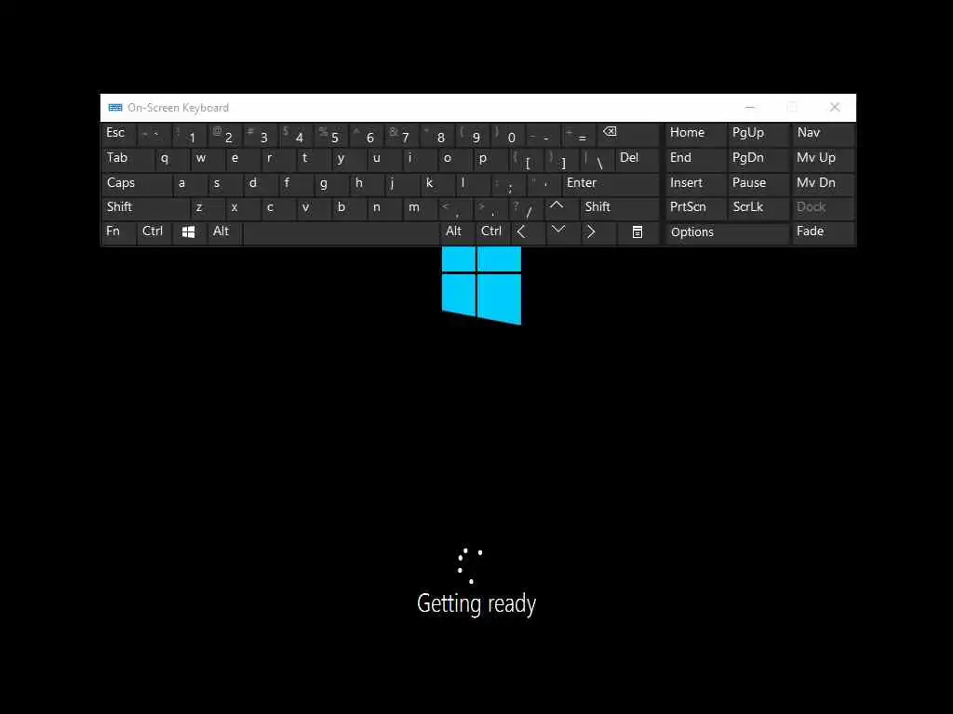Close the On-Screen Keyboard window
The width and height of the screenshot is (953, 714).
tap(835, 108)
